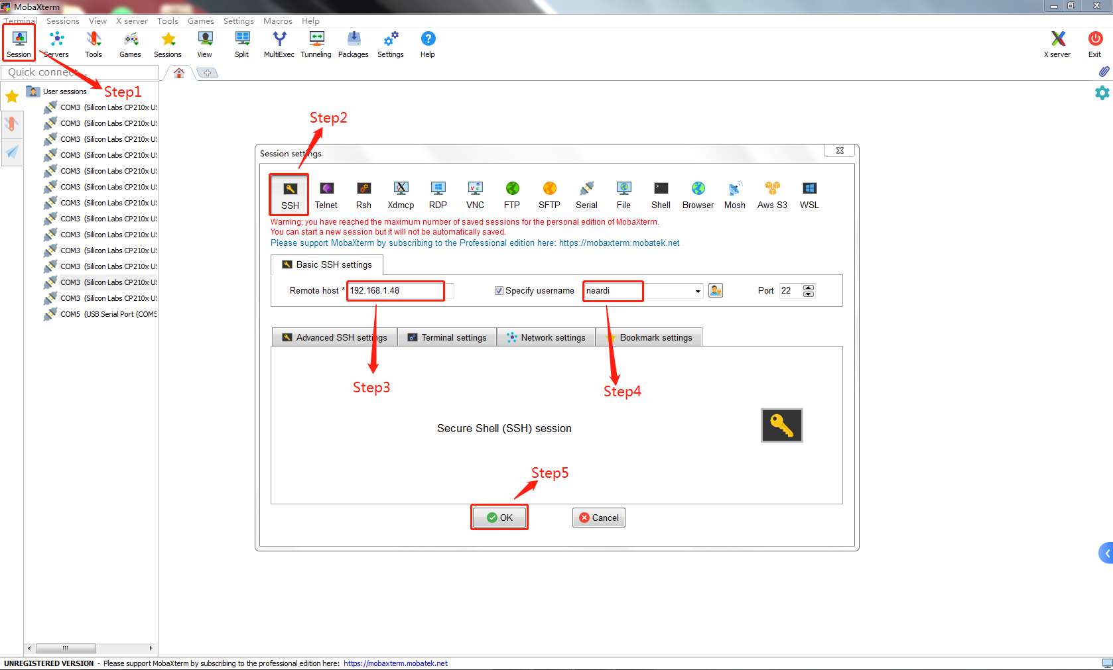Click the Cancel button
The height and width of the screenshot is (670, 1113).
(599, 518)
